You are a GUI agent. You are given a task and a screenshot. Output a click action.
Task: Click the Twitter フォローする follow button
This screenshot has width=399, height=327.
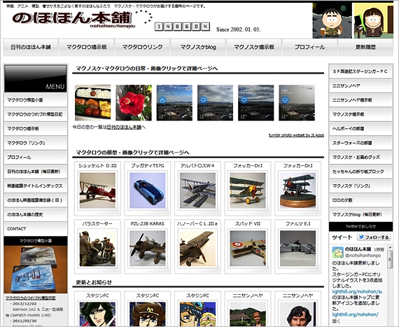pos(374,237)
